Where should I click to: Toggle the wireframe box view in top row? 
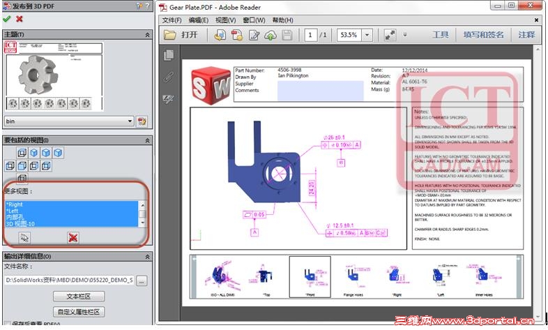22,153
